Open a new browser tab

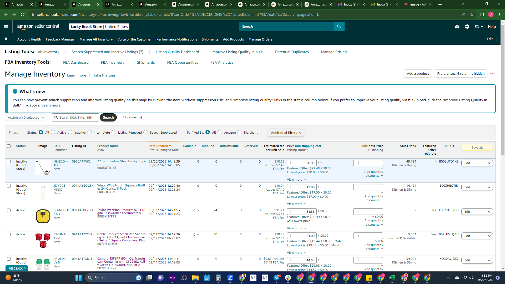440,4
